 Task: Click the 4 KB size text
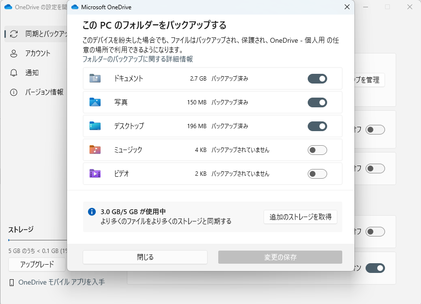coord(201,150)
